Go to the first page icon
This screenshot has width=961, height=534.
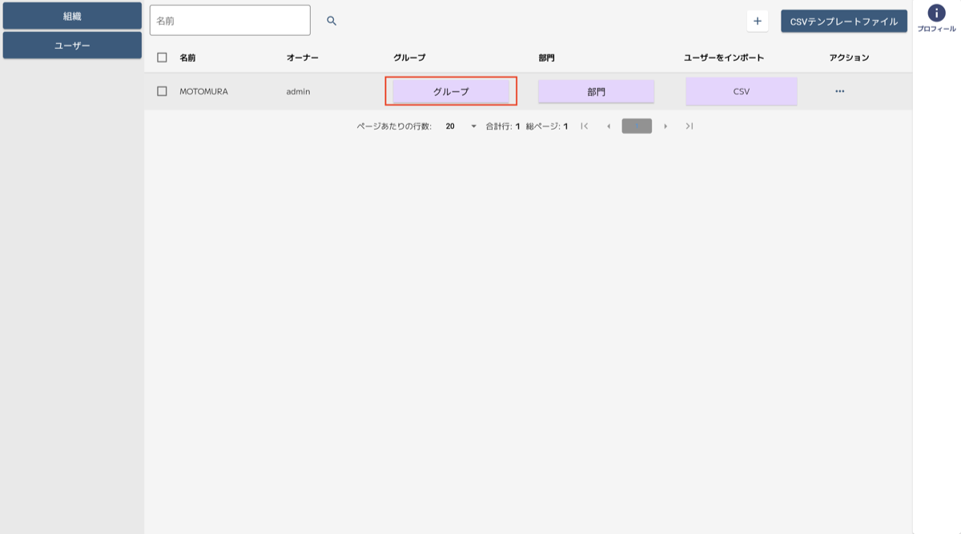coord(585,126)
